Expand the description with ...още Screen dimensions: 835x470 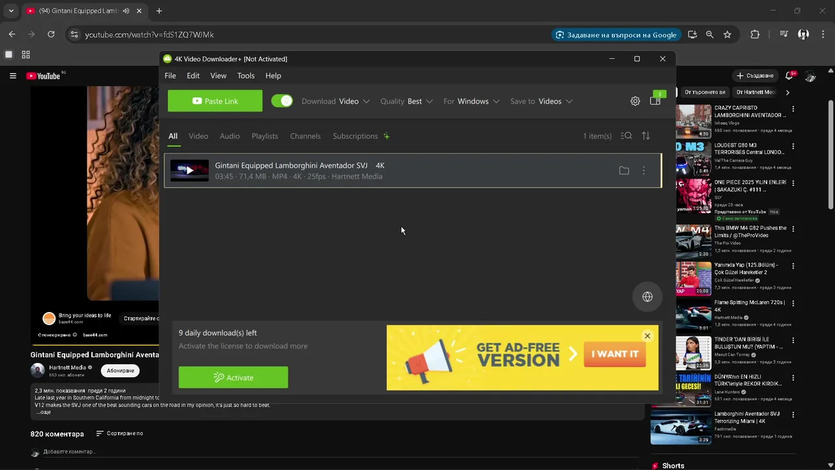(x=44, y=412)
